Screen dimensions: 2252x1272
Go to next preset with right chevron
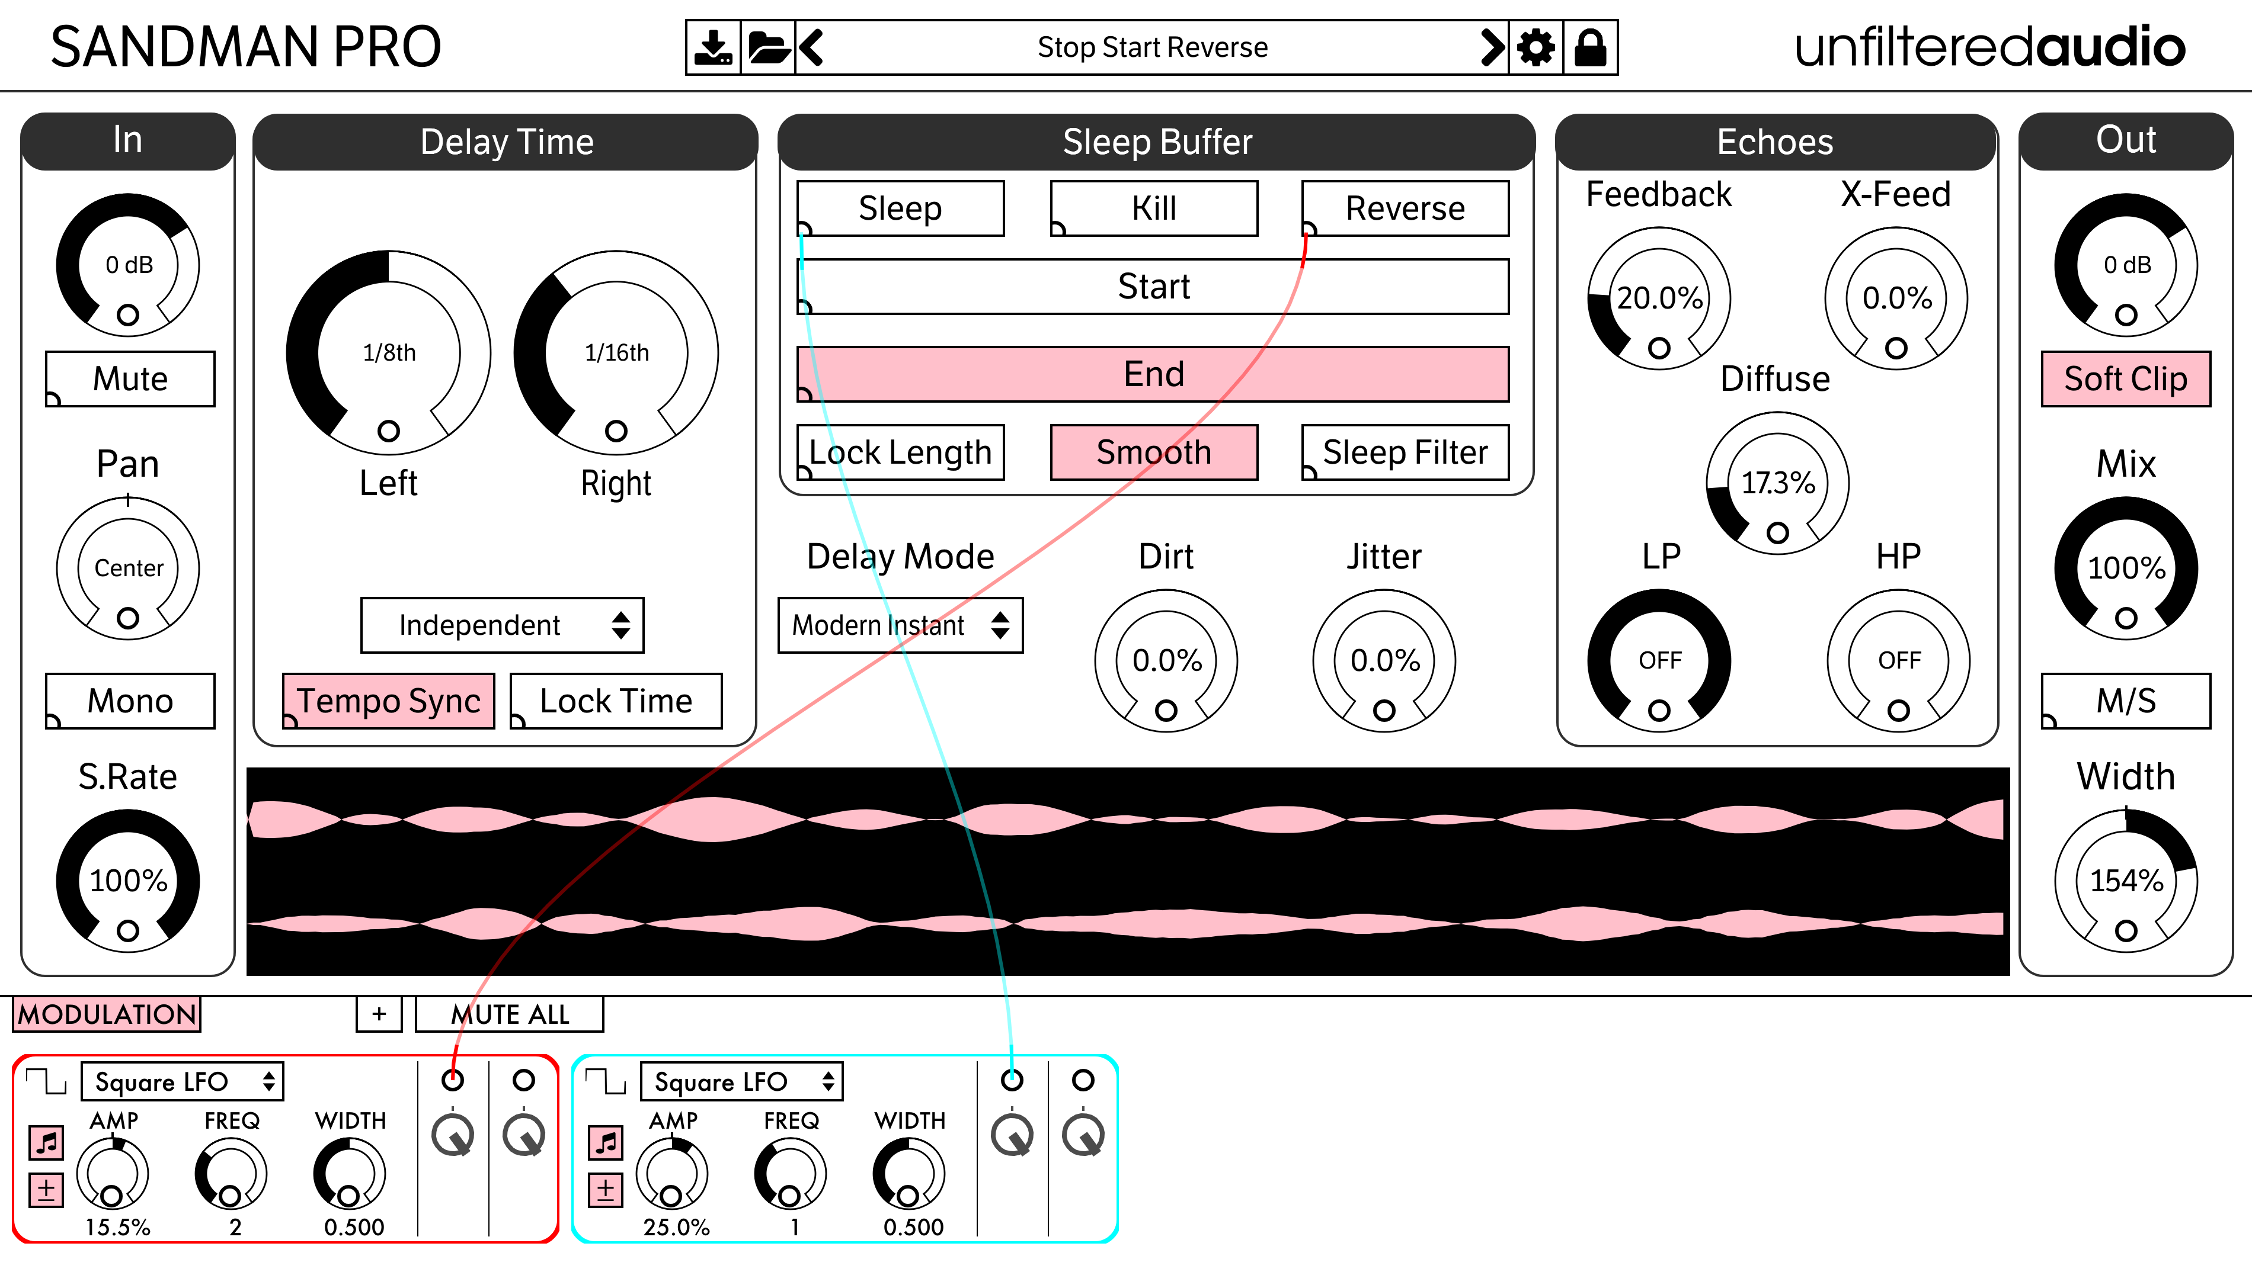pos(1492,47)
